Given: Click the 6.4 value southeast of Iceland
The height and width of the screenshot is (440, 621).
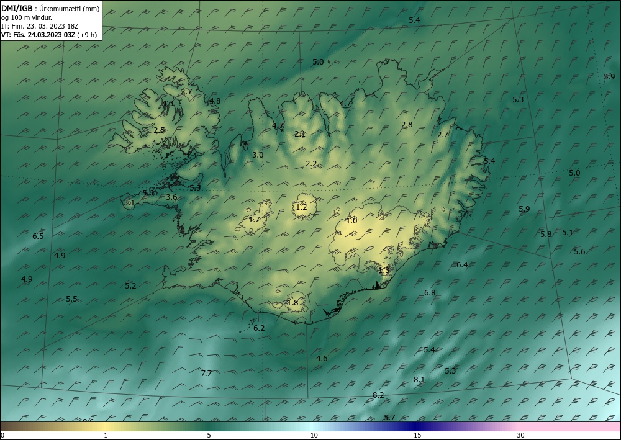Looking at the screenshot, I should [x=462, y=265].
